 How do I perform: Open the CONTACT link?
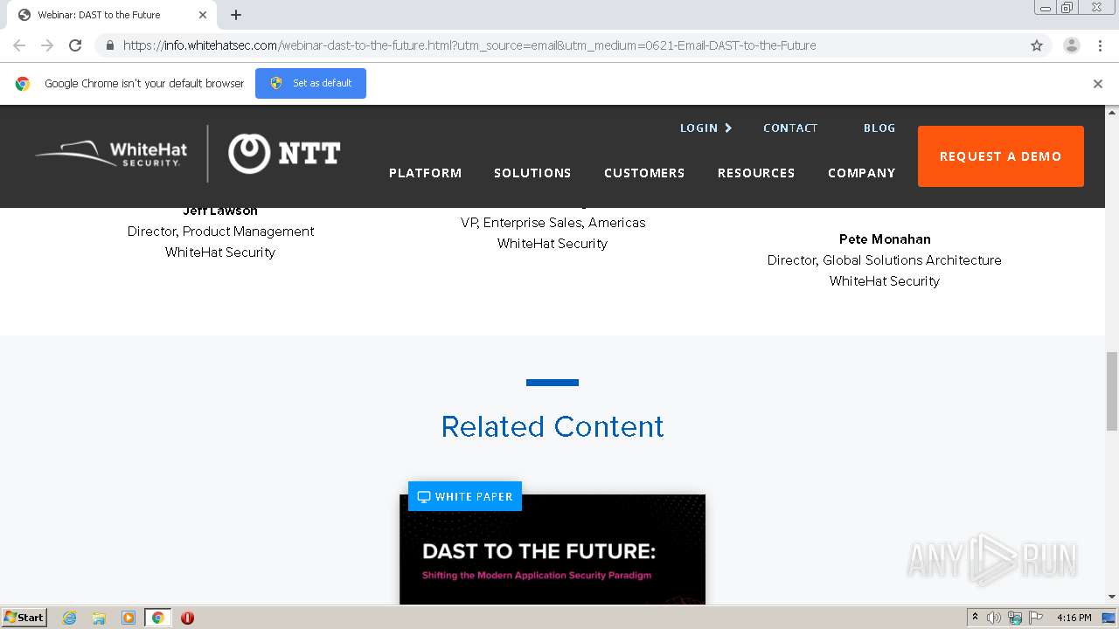790,128
